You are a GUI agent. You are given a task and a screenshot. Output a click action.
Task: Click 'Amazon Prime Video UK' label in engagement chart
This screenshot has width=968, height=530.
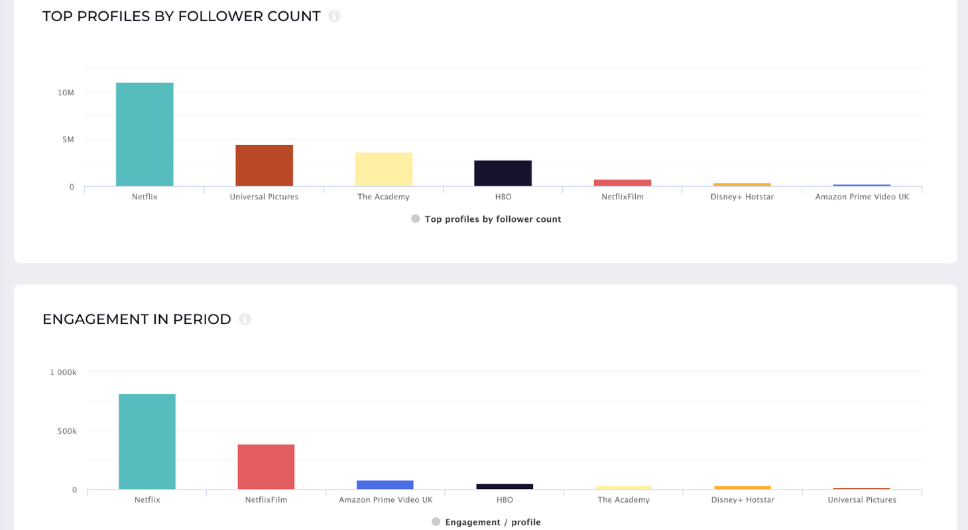point(385,500)
